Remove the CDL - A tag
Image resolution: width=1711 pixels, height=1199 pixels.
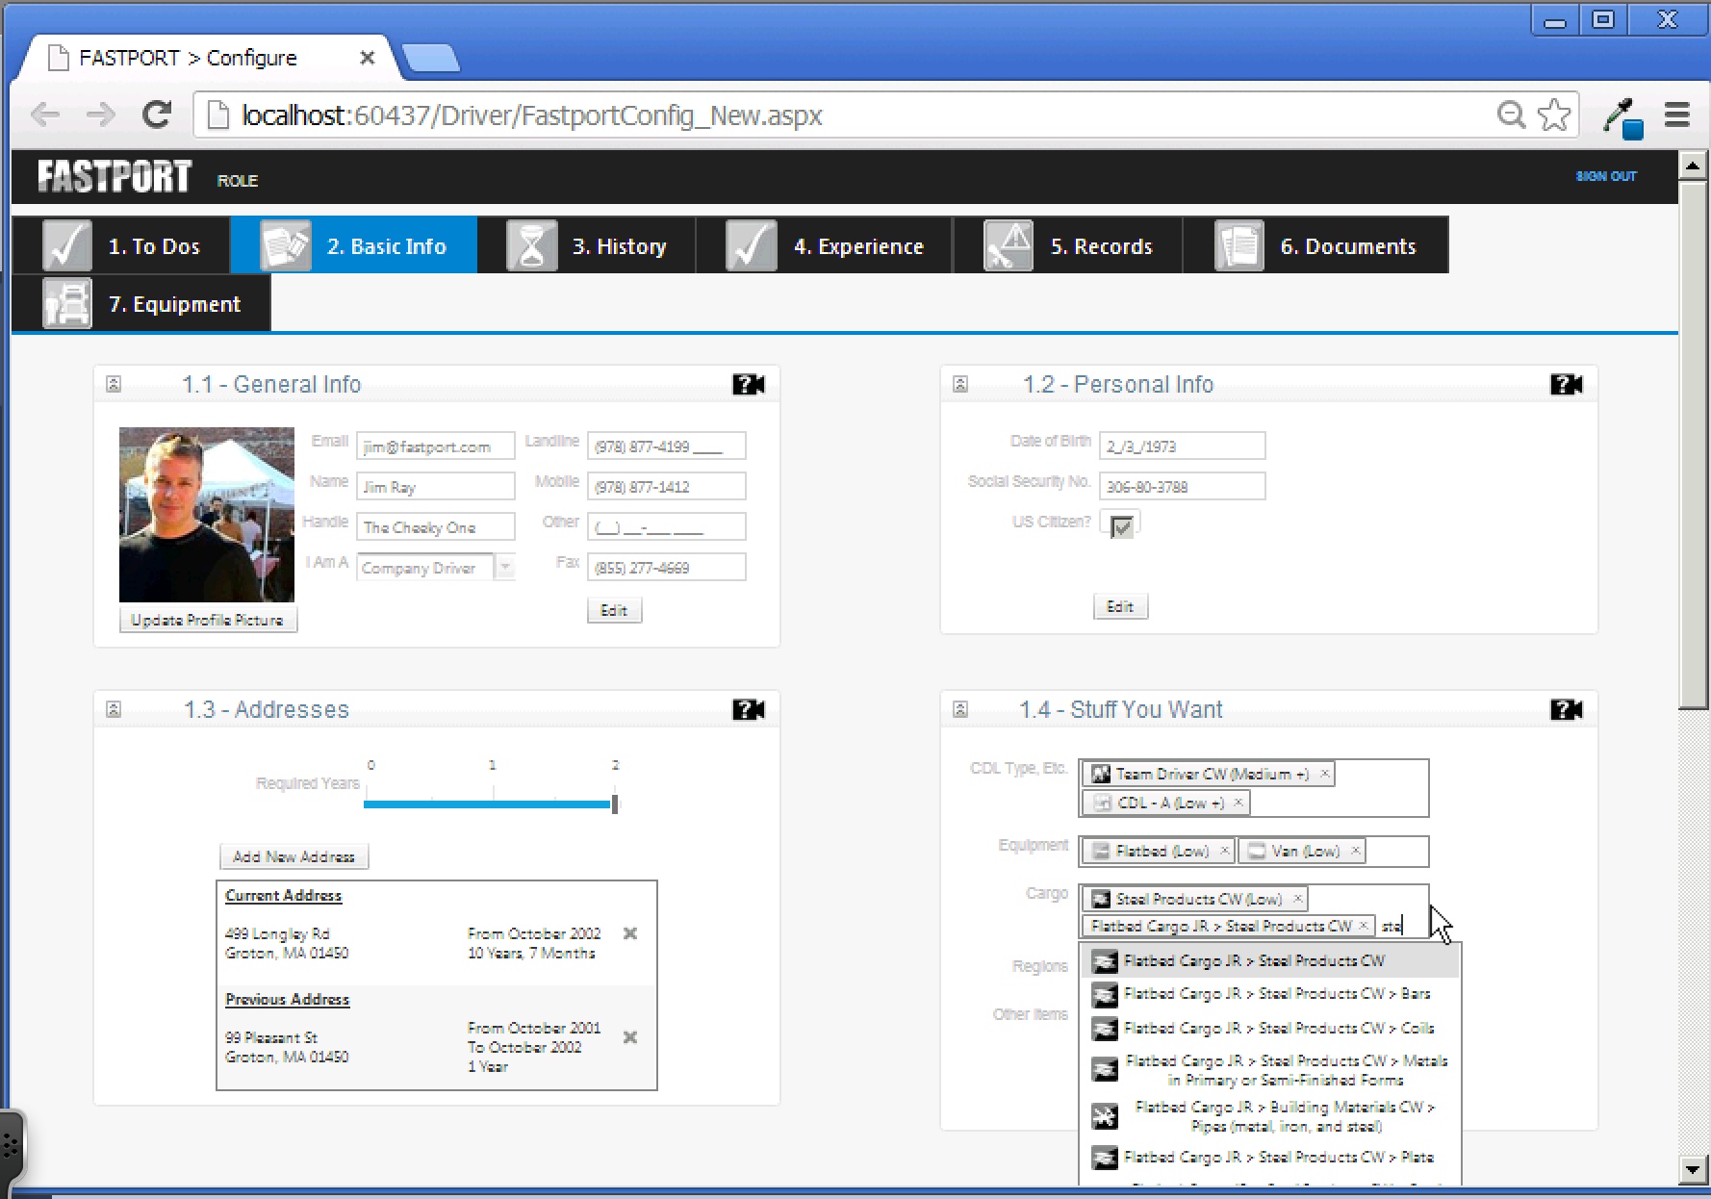pos(1239,803)
